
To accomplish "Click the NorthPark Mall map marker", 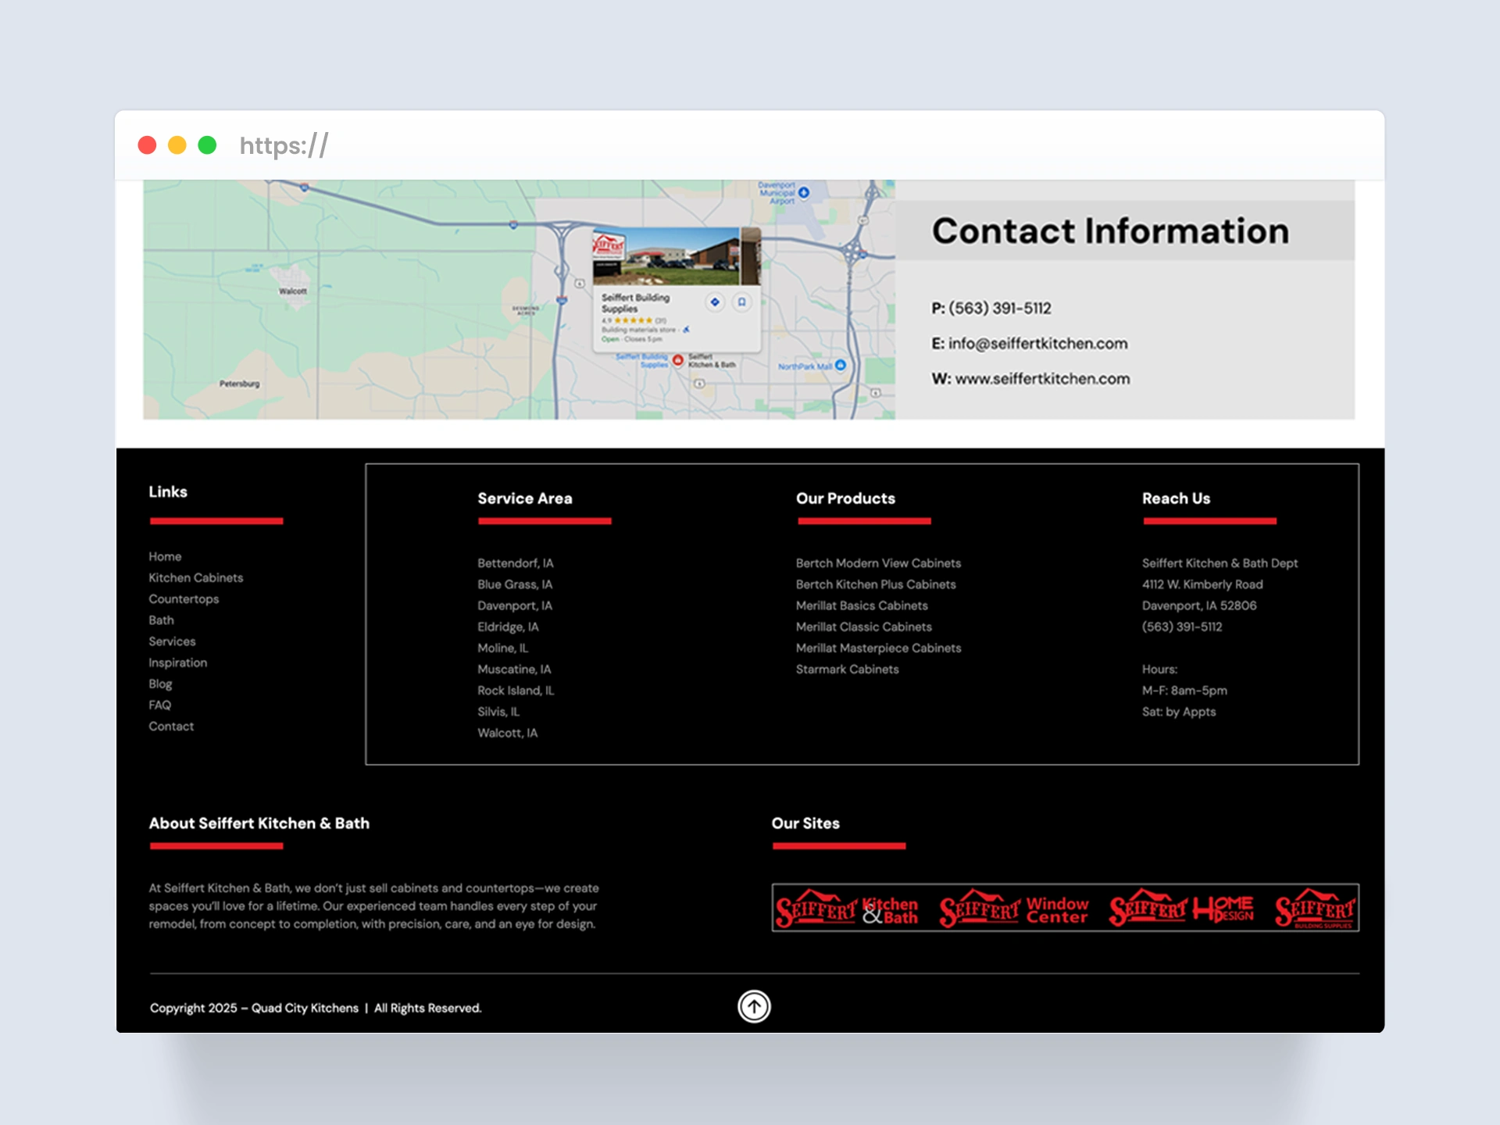I will [841, 365].
